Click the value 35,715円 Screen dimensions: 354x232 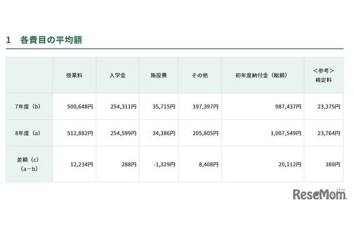point(164,107)
